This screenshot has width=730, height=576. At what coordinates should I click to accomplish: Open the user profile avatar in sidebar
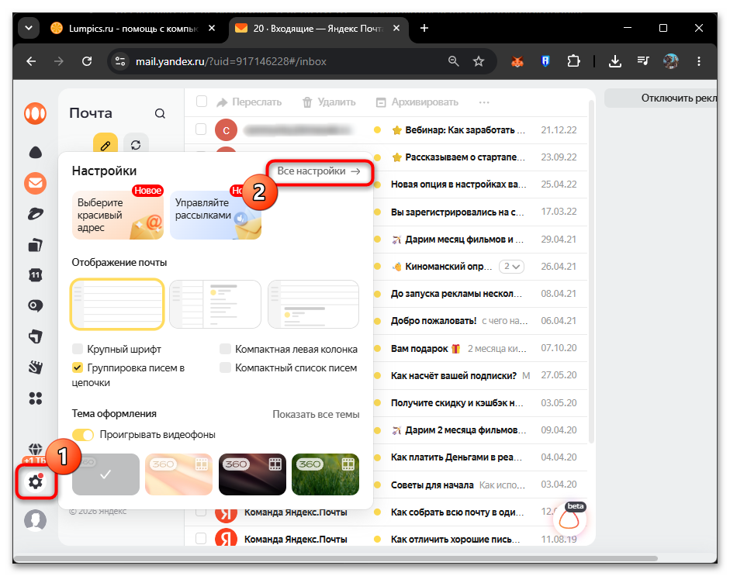[x=36, y=519]
